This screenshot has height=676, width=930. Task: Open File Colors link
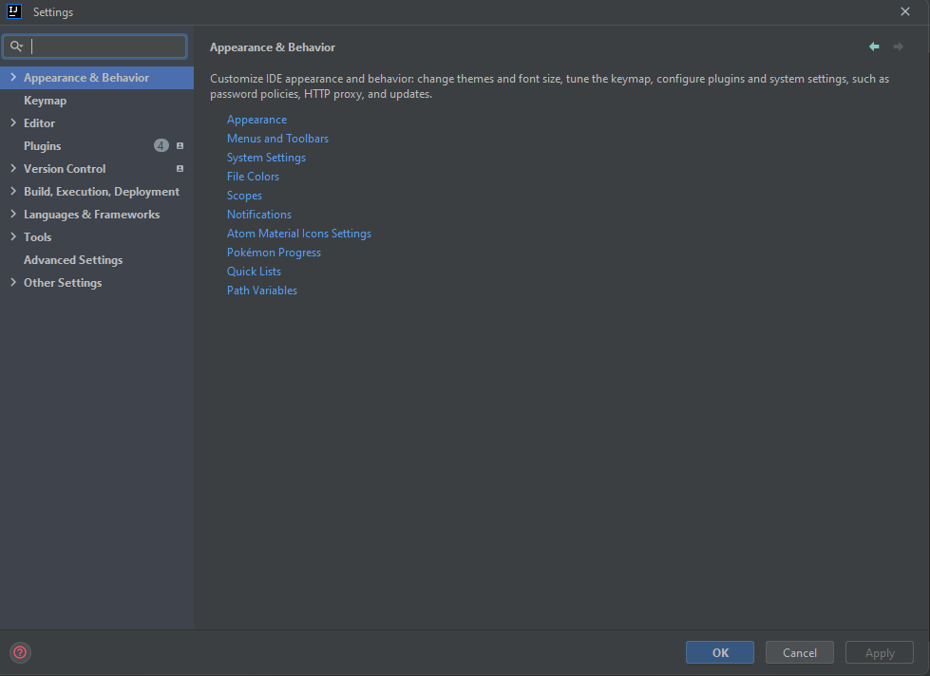click(253, 176)
